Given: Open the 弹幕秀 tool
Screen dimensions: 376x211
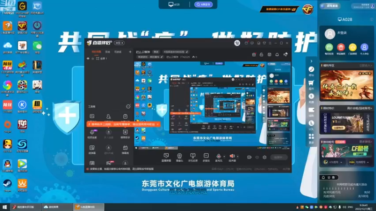Looking at the screenshot, I should pos(125,150).
